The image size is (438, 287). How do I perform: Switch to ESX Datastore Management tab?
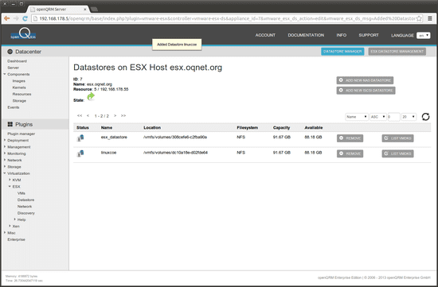tap(397, 52)
